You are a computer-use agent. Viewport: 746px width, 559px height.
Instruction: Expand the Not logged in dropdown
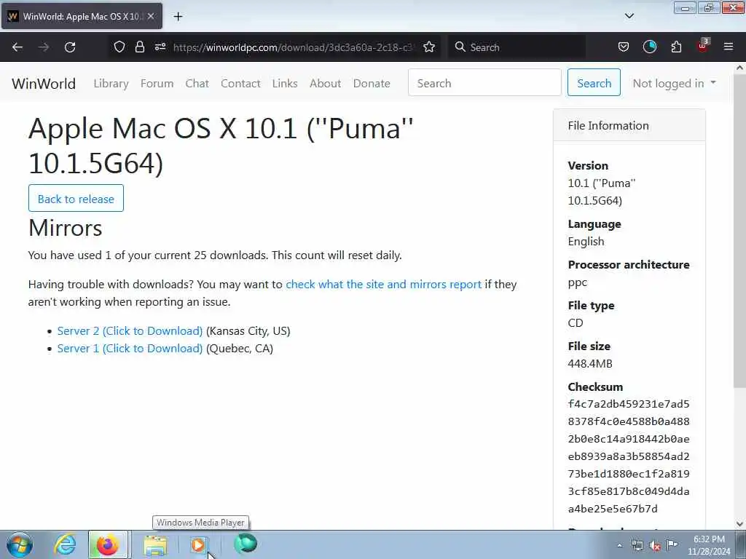tap(674, 83)
